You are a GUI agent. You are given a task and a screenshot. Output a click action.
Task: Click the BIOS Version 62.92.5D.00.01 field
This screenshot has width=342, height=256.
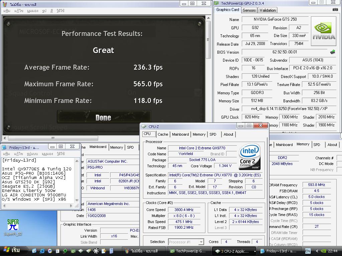(285, 52)
